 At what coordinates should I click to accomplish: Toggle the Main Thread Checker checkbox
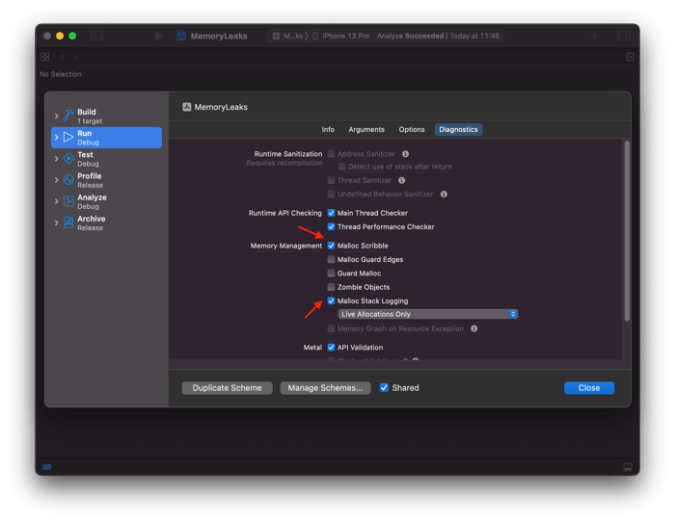332,213
